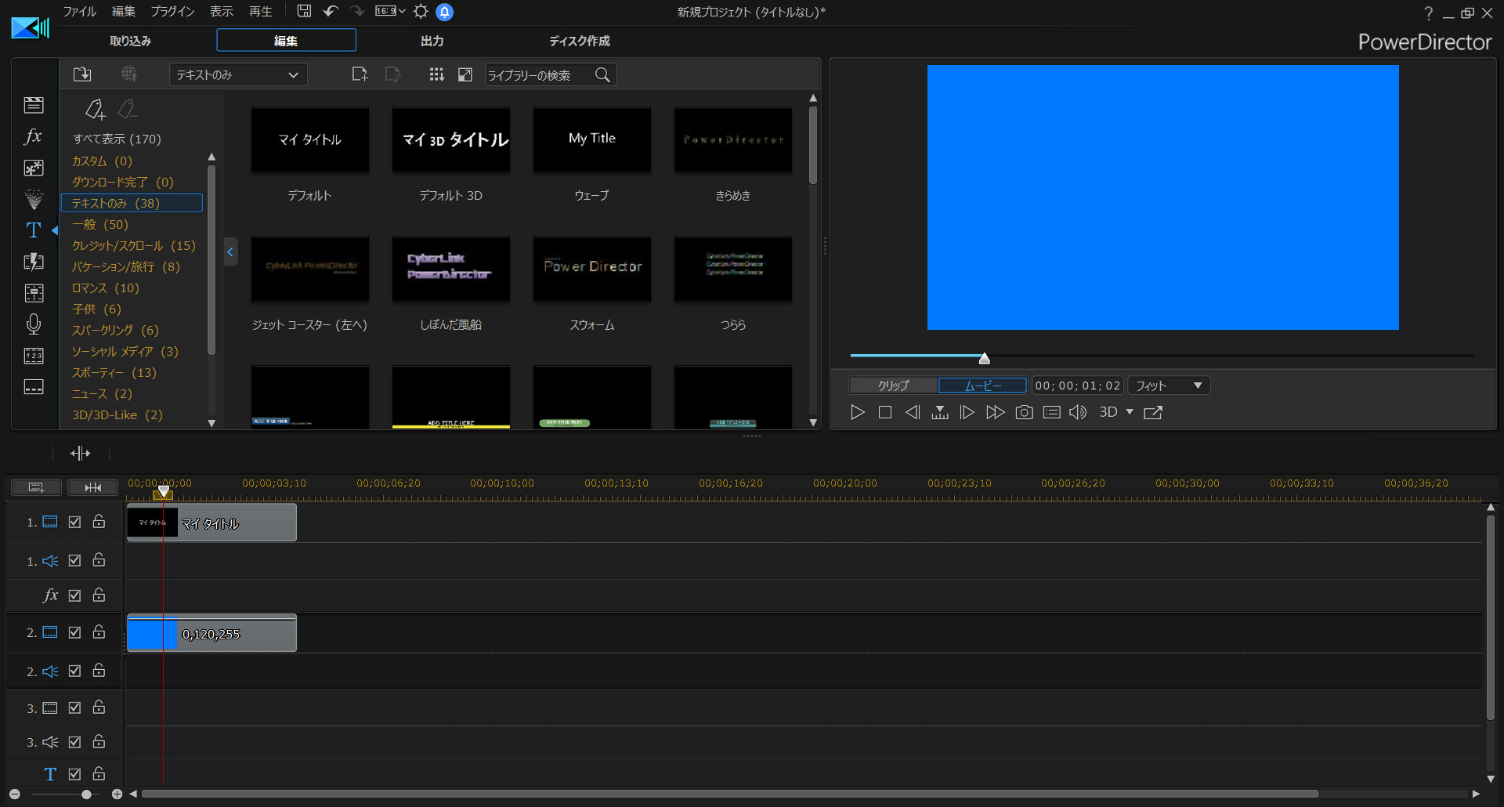Screen dimensions: 1504x807
Task: Open the プラグイン menu
Action: [x=172, y=11]
